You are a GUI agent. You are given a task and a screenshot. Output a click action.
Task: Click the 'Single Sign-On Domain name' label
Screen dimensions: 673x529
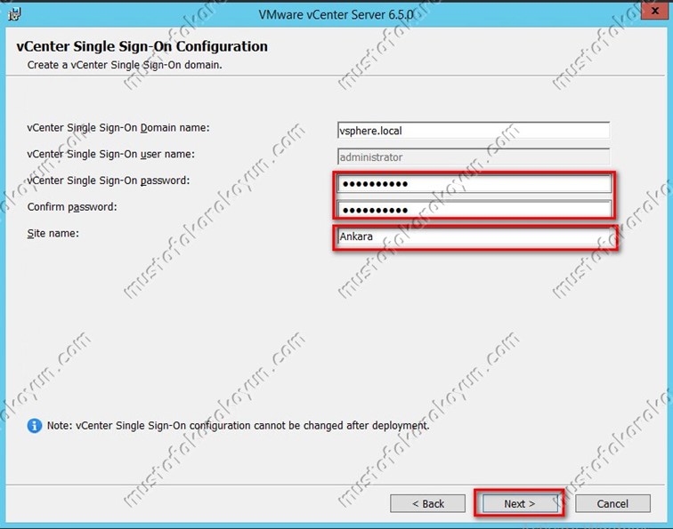pyautogui.click(x=118, y=128)
